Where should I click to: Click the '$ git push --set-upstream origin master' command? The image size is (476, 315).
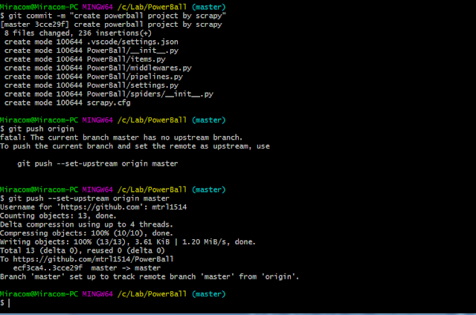tap(85, 198)
